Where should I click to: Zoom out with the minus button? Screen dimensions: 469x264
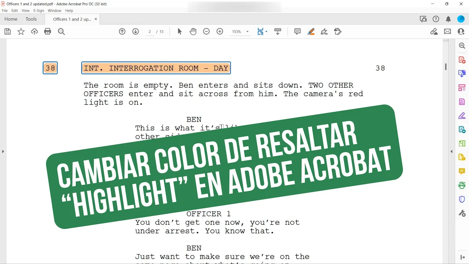[x=206, y=32]
